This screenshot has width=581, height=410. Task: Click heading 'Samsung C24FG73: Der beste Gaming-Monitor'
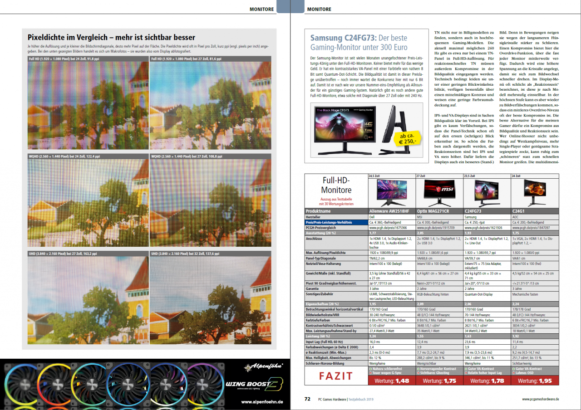(358, 43)
